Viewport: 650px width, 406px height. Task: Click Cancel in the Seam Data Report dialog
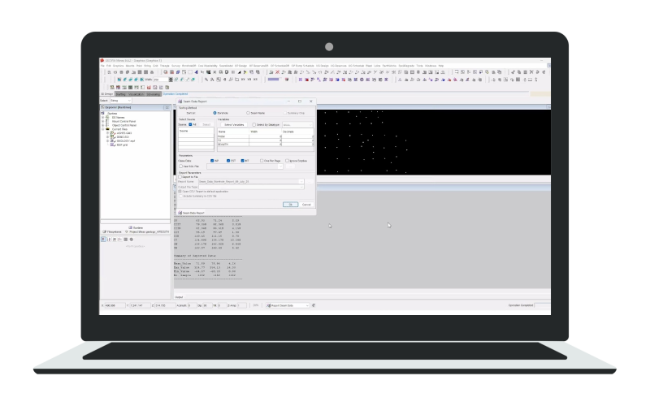point(306,205)
